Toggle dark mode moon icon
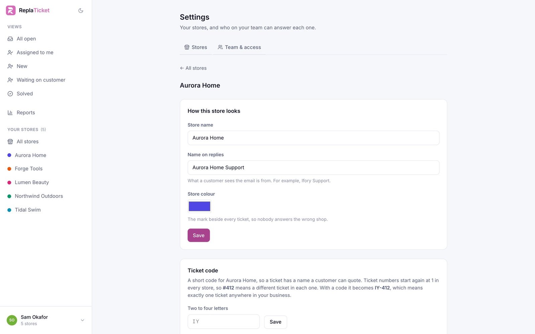This screenshot has width=535, height=334. [81, 11]
